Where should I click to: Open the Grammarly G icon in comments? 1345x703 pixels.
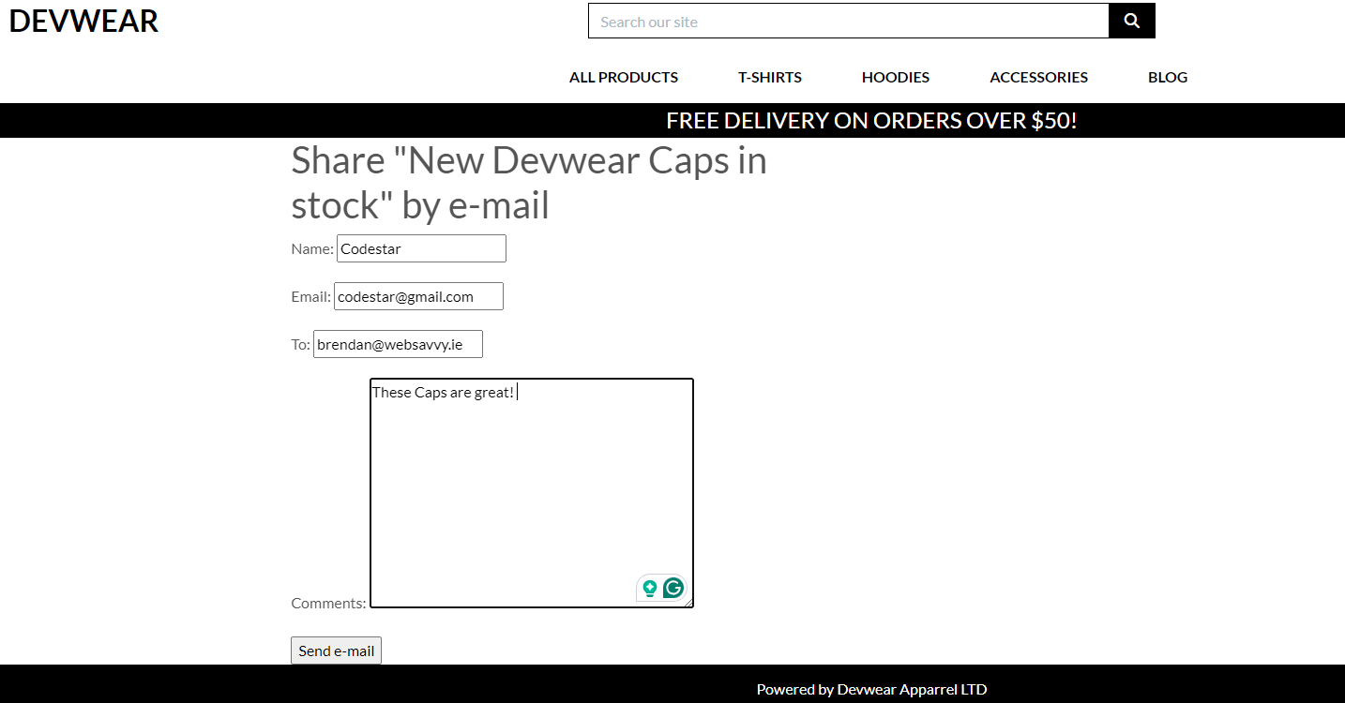pyautogui.click(x=672, y=588)
